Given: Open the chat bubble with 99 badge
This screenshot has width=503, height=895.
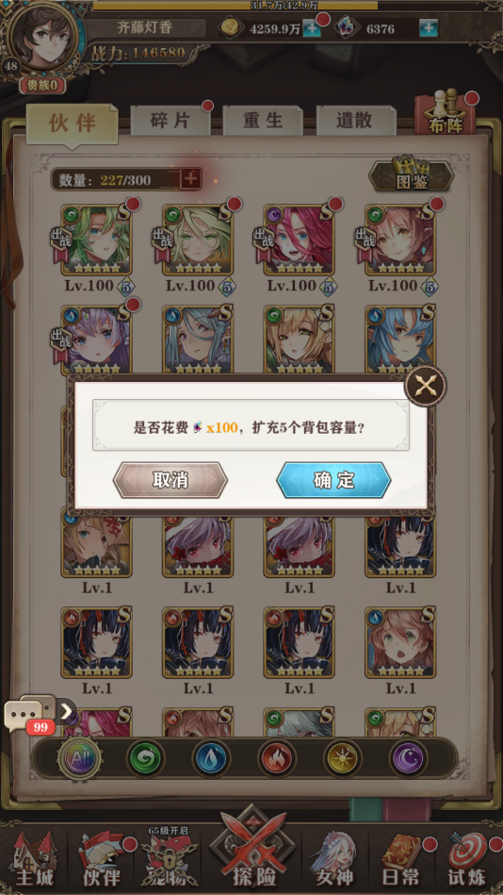Looking at the screenshot, I should pyautogui.click(x=25, y=716).
